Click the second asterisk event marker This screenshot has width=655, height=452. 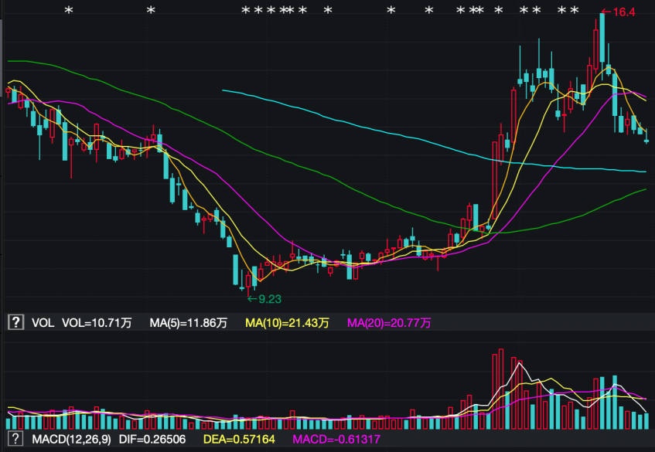click(151, 11)
